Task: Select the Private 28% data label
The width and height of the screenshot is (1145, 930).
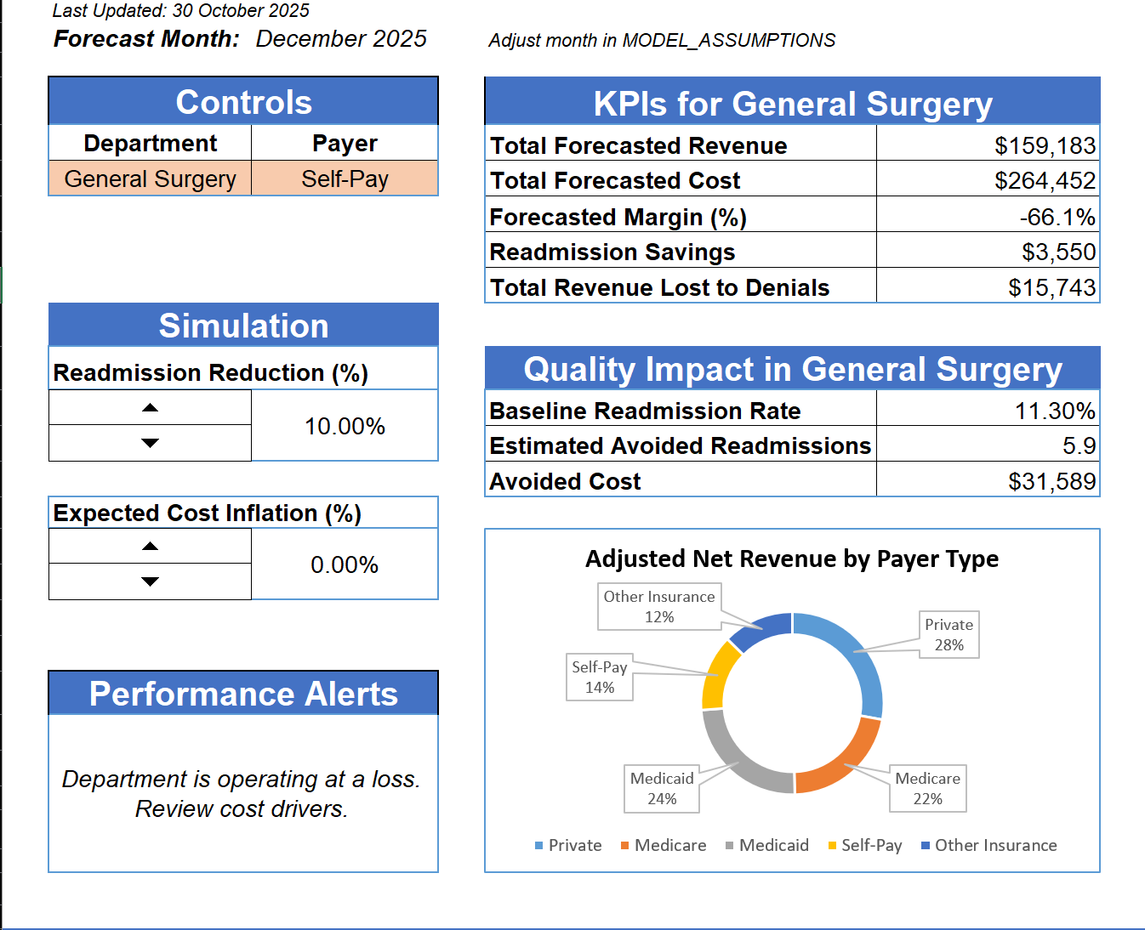Action: (x=948, y=635)
